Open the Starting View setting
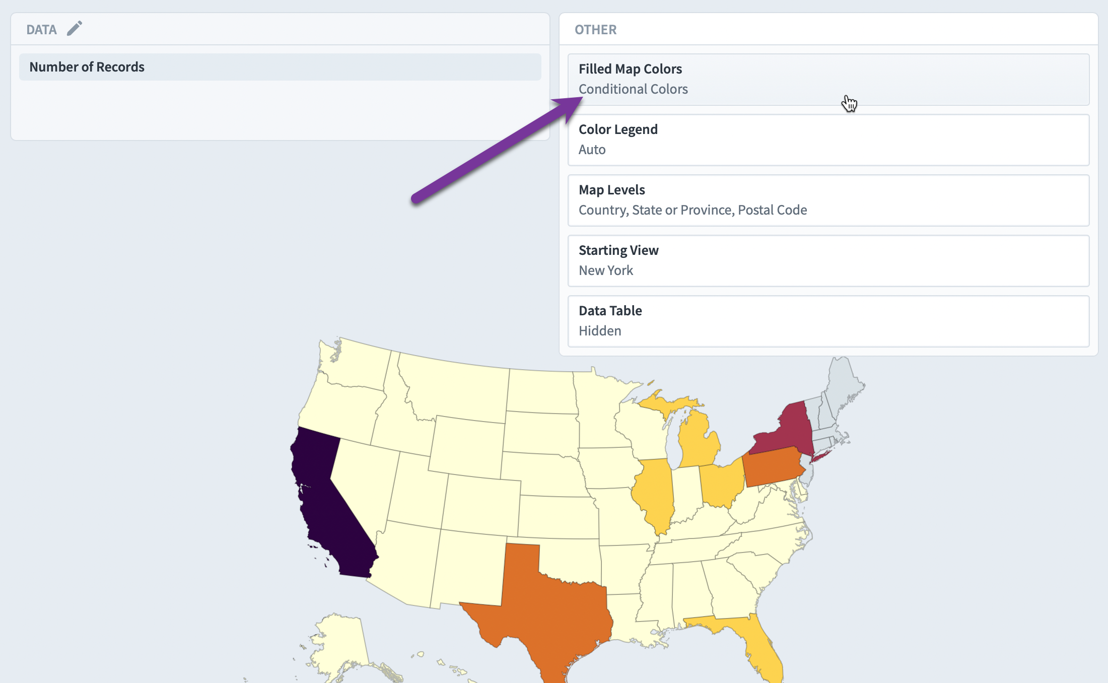 tap(828, 261)
